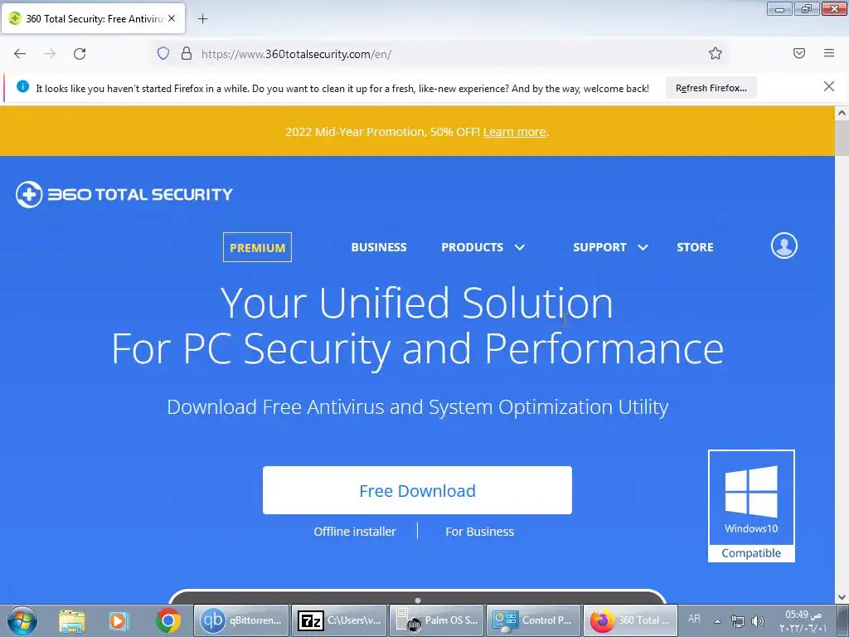Click the info icon in the notification bar
This screenshot has width=849, height=637.
[22, 86]
